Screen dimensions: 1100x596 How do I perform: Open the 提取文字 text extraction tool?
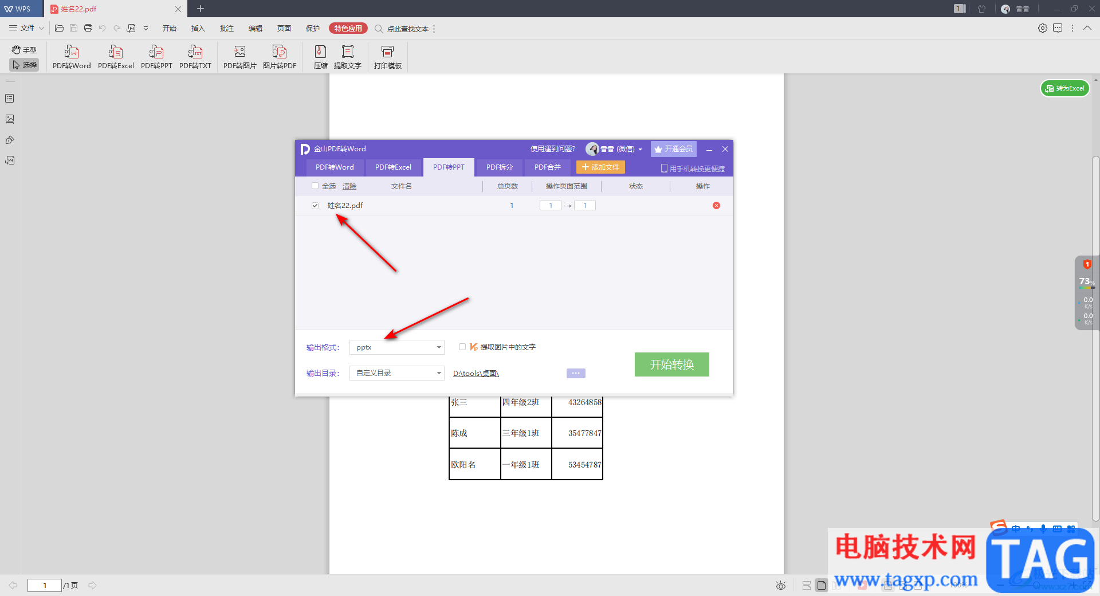pos(348,57)
